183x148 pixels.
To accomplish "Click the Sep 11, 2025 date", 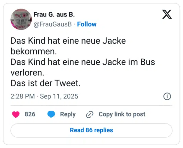I will 59,96.
